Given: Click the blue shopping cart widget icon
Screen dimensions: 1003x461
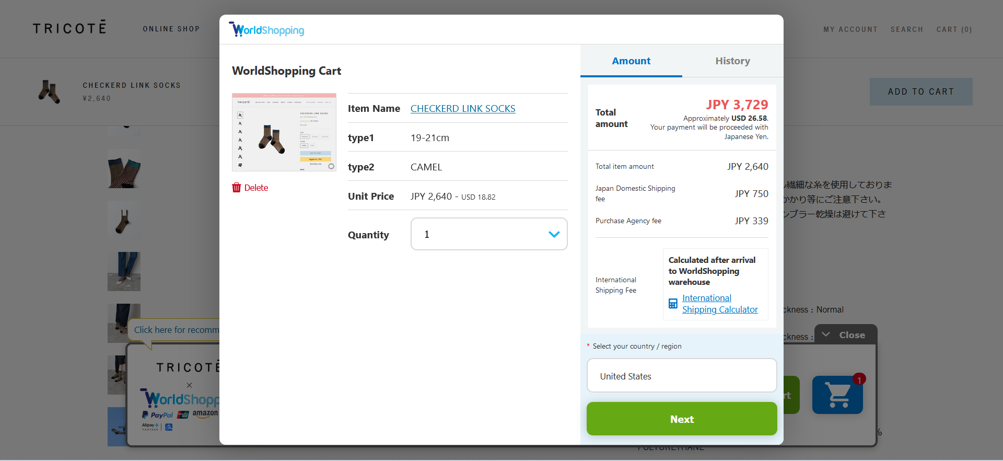Looking at the screenshot, I should tap(837, 395).
